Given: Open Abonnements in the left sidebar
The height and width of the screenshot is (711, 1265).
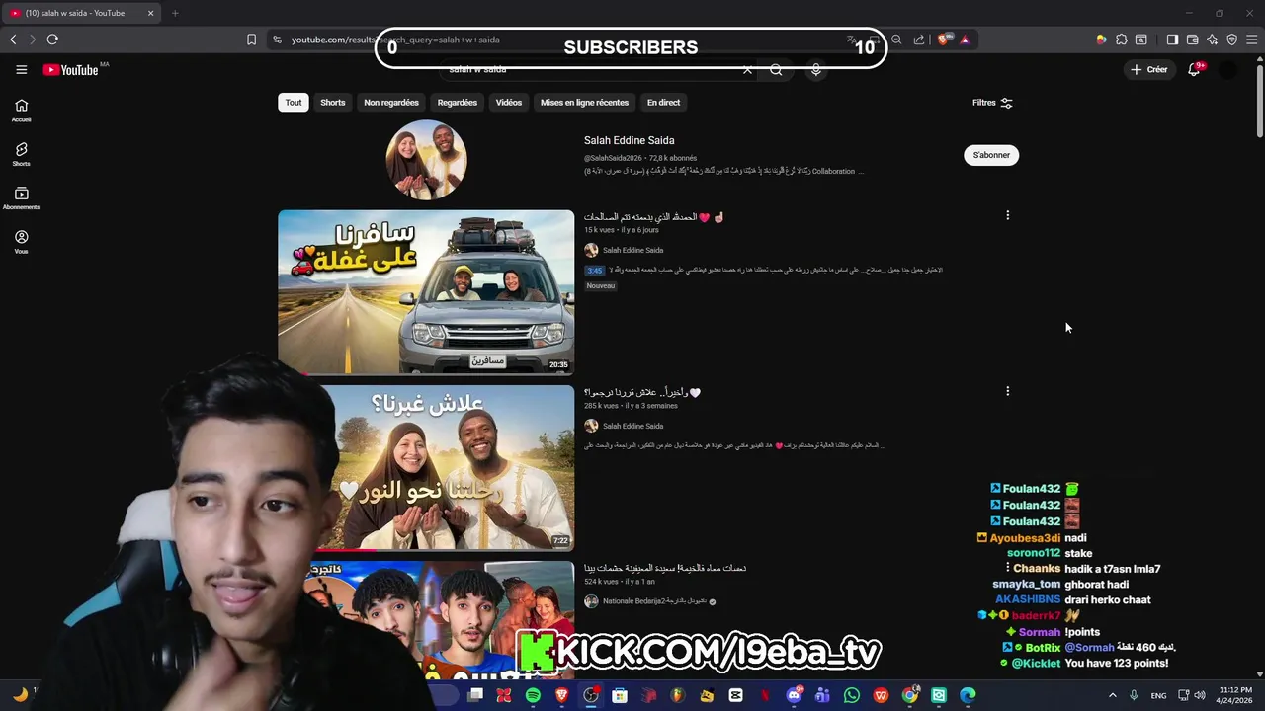Looking at the screenshot, I should (x=21, y=198).
